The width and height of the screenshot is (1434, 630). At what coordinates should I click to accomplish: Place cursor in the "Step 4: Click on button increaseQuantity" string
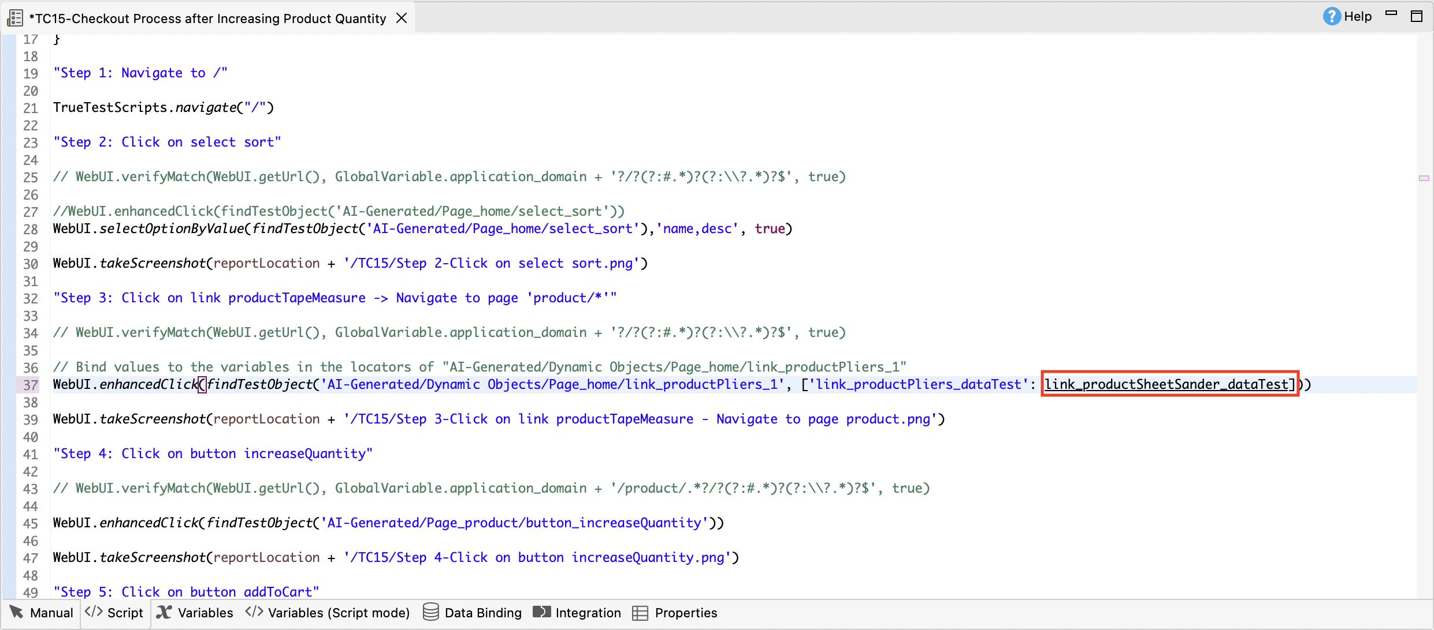pyautogui.click(x=213, y=453)
